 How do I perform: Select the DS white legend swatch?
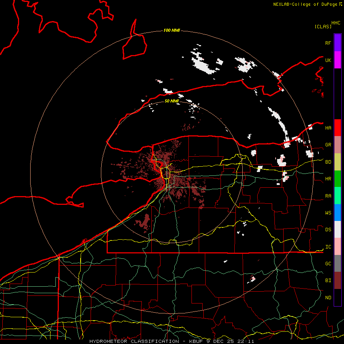[x=338, y=229]
